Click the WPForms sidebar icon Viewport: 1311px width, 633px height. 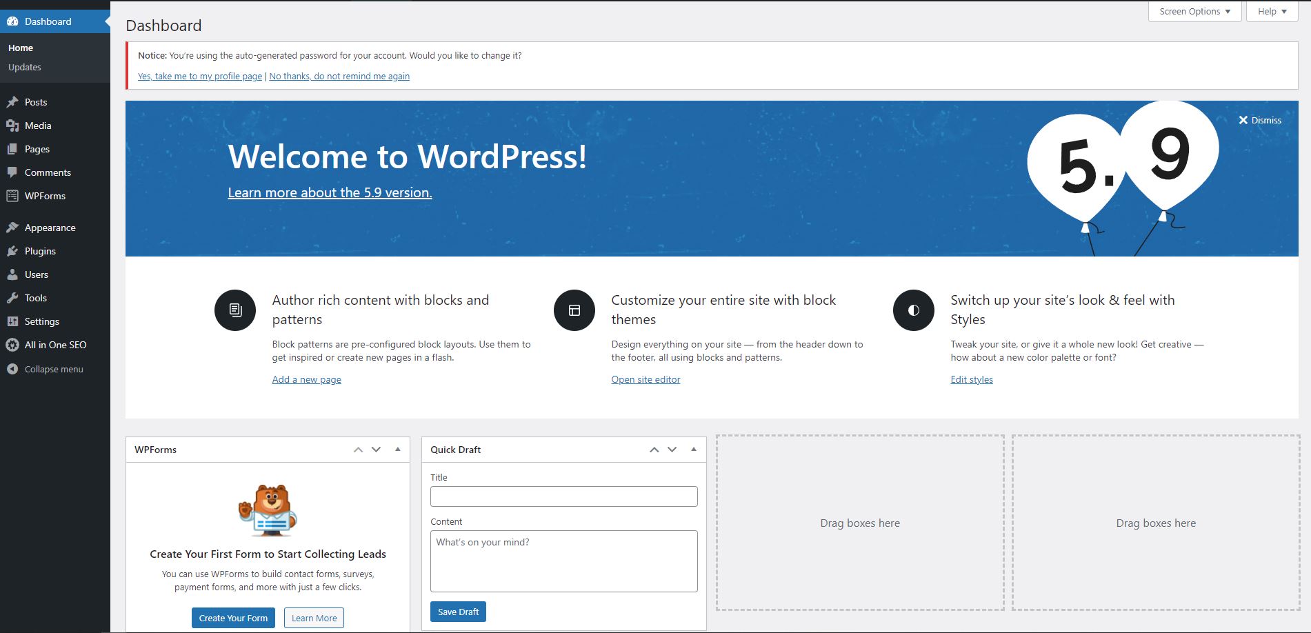(x=12, y=196)
